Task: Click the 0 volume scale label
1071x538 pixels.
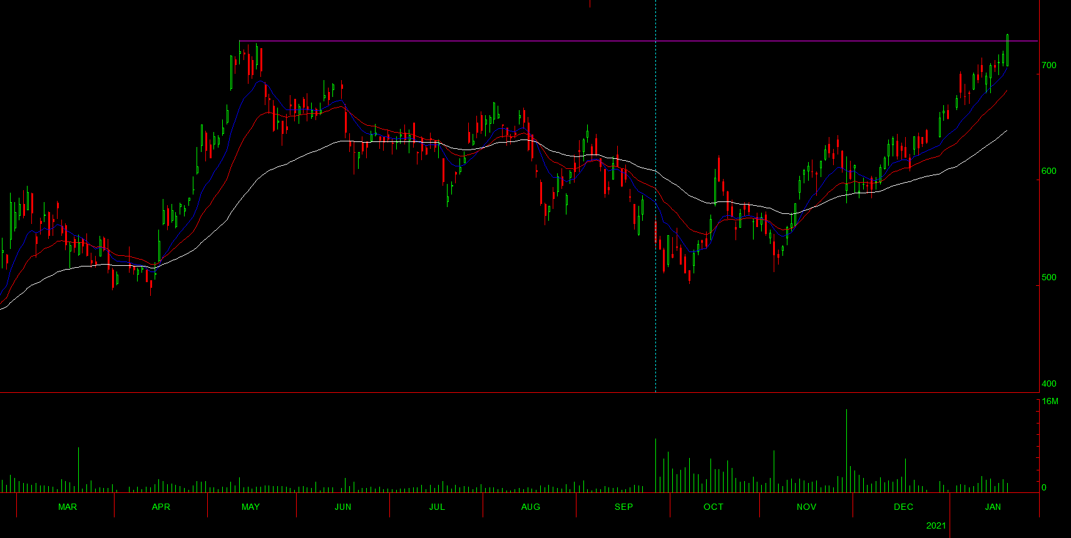Action: coord(1043,487)
